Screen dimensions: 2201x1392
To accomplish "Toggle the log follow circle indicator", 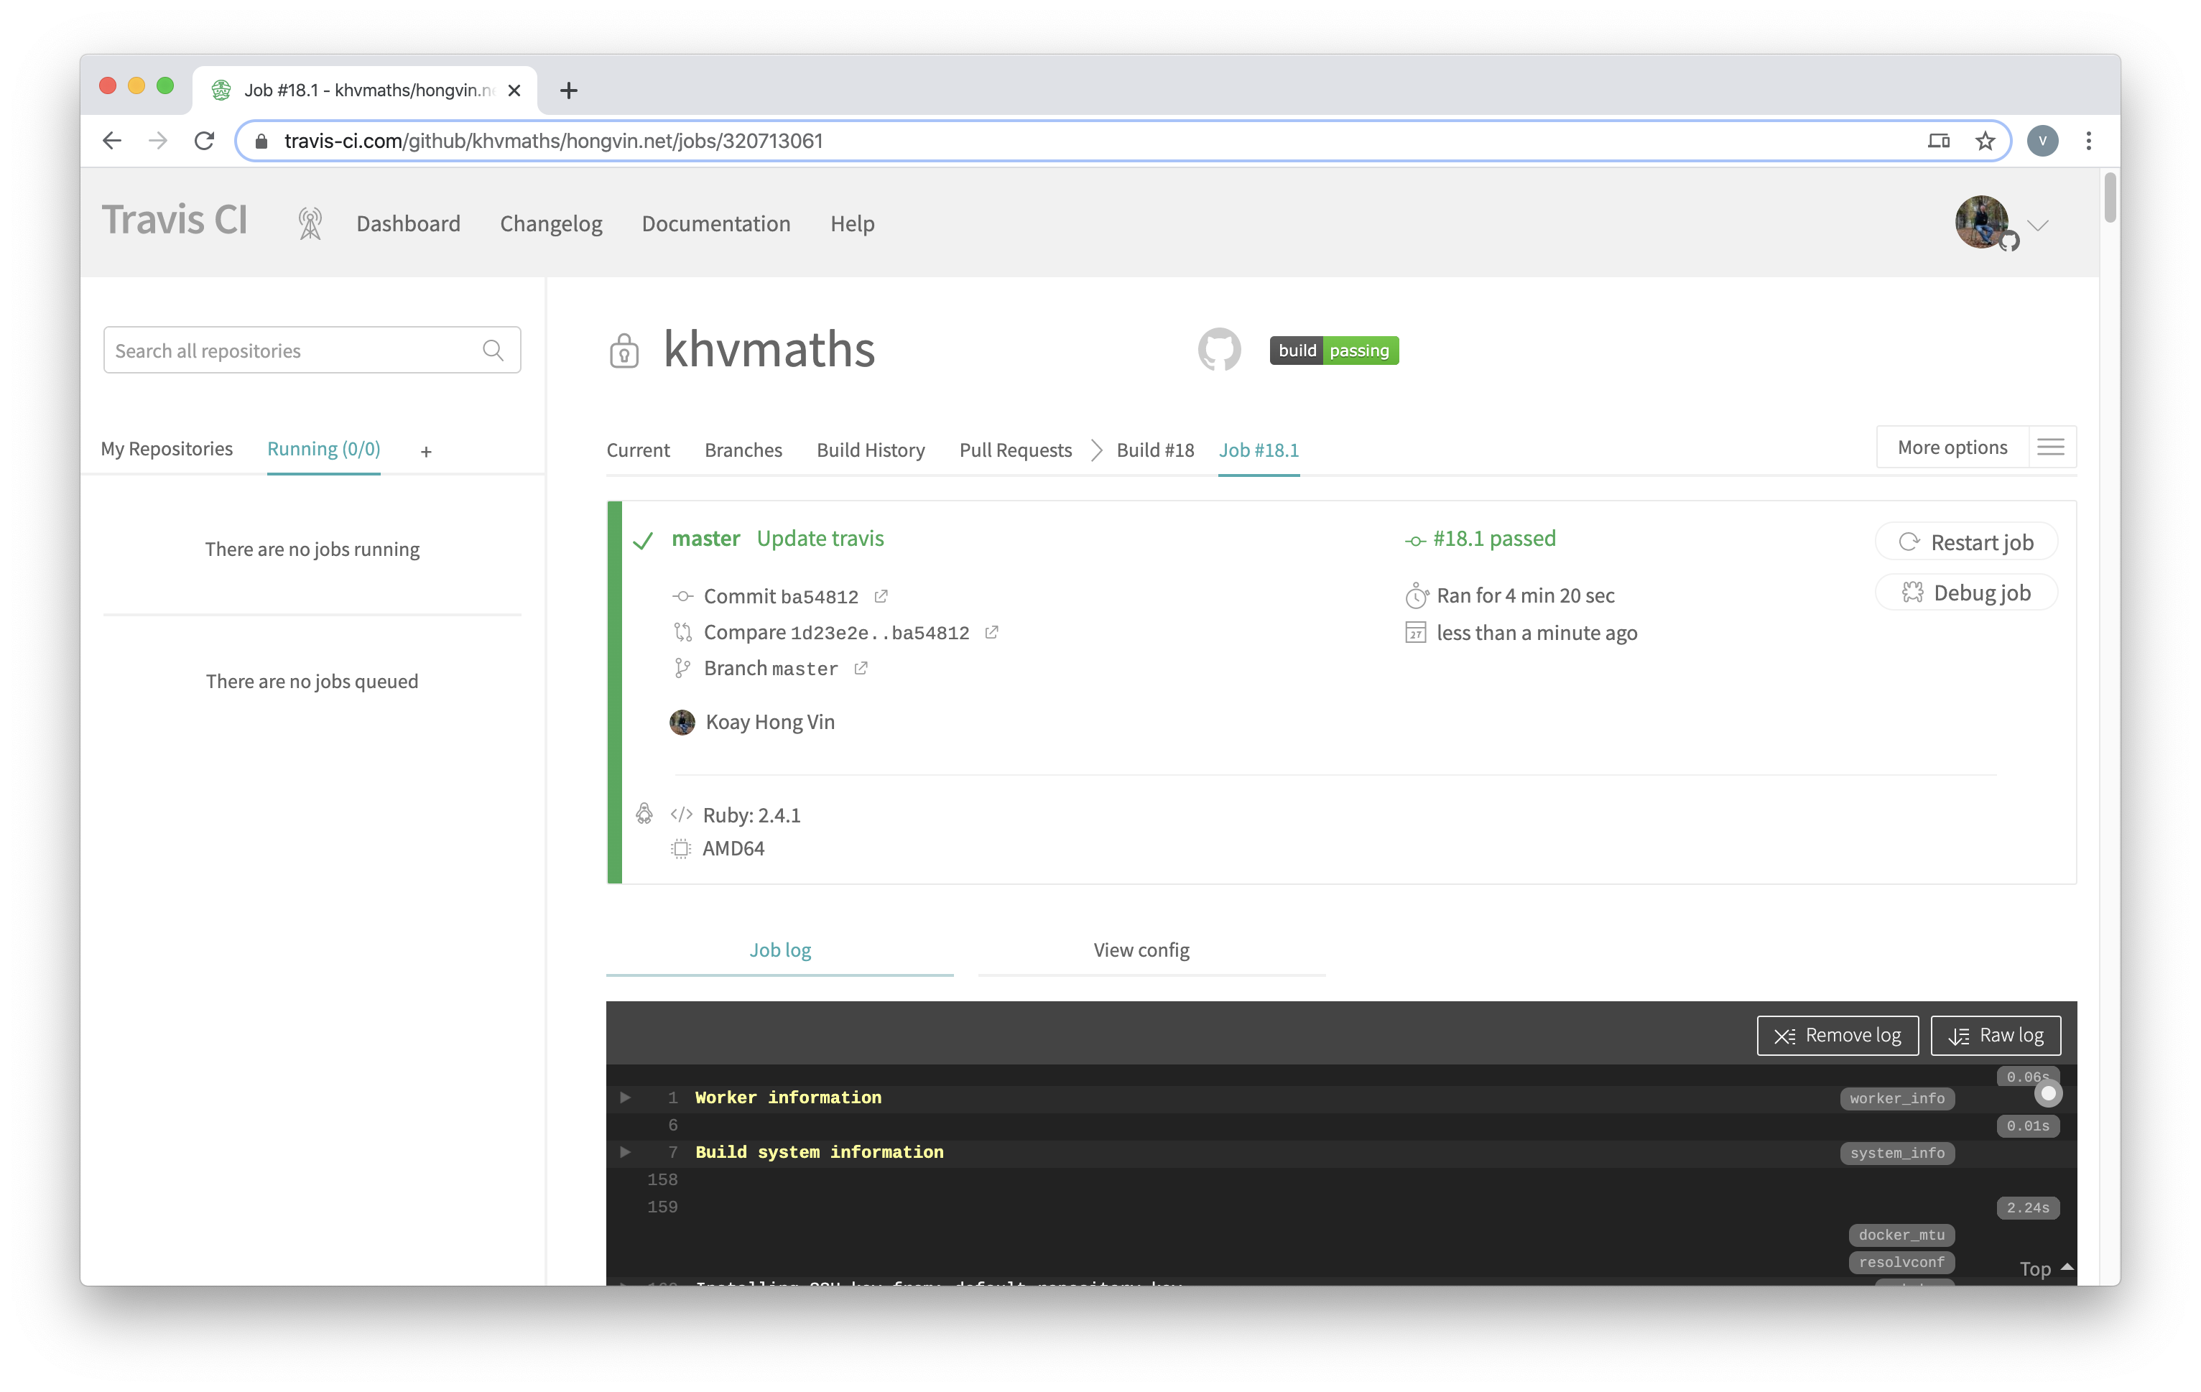I will click(2049, 1093).
